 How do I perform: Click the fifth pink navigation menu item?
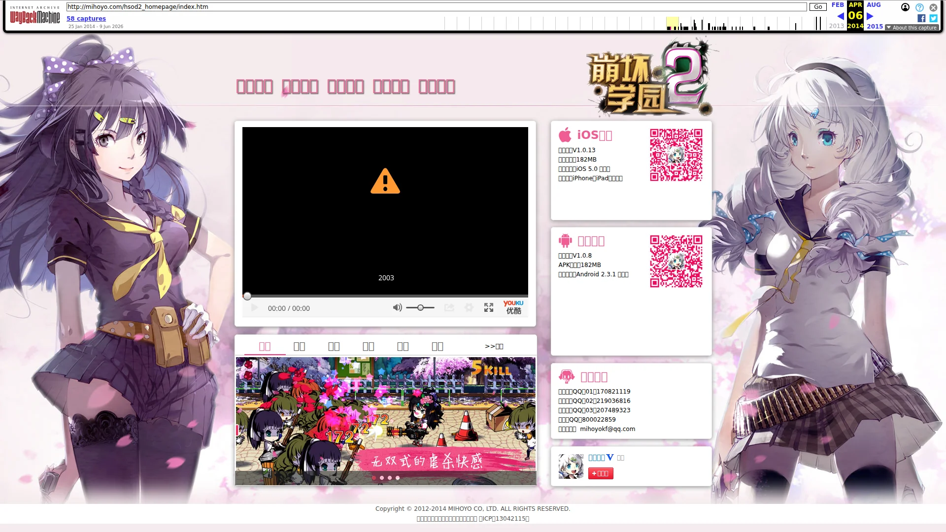pyautogui.click(x=437, y=87)
